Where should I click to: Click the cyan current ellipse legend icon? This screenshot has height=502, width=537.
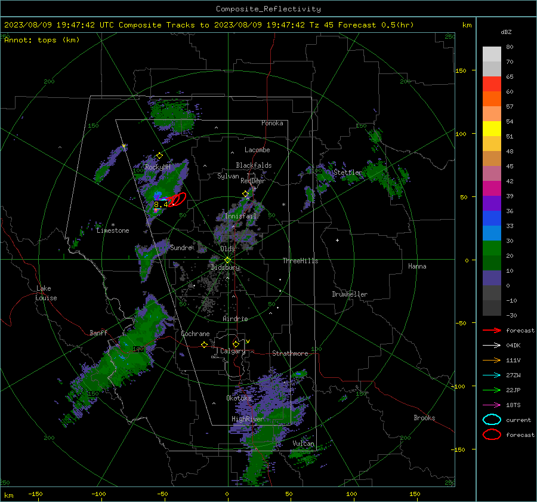pos(492,420)
